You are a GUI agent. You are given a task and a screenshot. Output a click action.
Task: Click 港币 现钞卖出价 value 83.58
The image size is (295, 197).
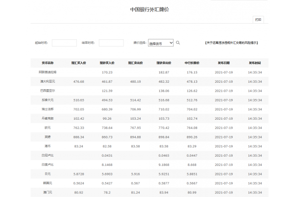click(164, 146)
